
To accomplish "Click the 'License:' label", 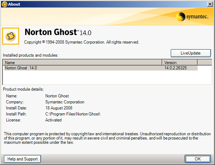I will [x=13, y=120].
